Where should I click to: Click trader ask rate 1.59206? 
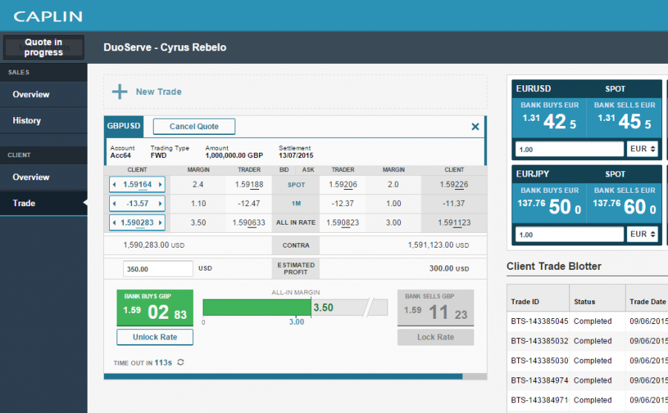pyautogui.click(x=343, y=185)
